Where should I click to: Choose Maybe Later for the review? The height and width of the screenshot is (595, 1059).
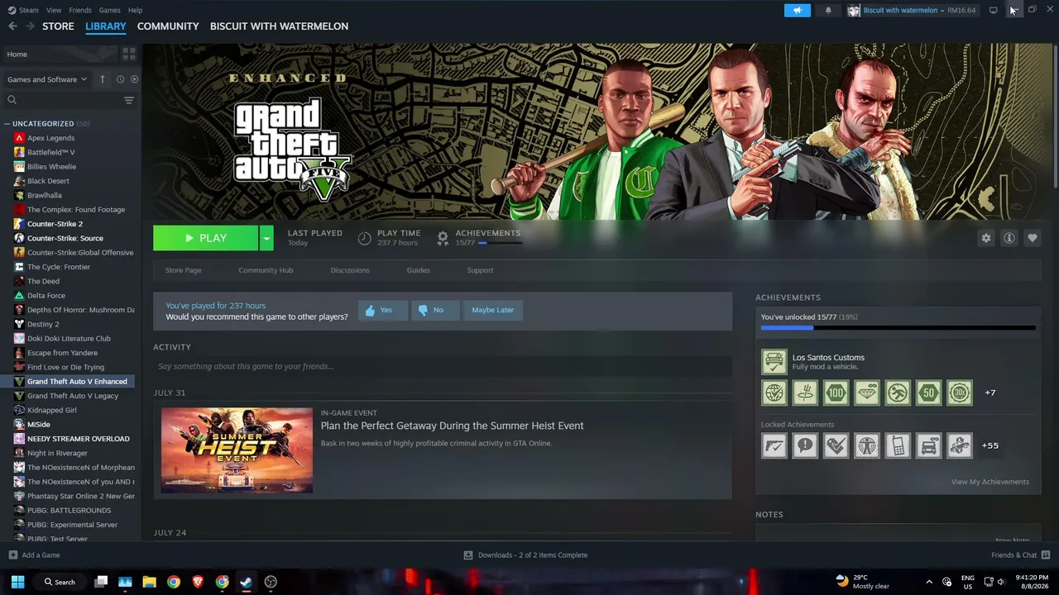pyautogui.click(x=492, y=310)
